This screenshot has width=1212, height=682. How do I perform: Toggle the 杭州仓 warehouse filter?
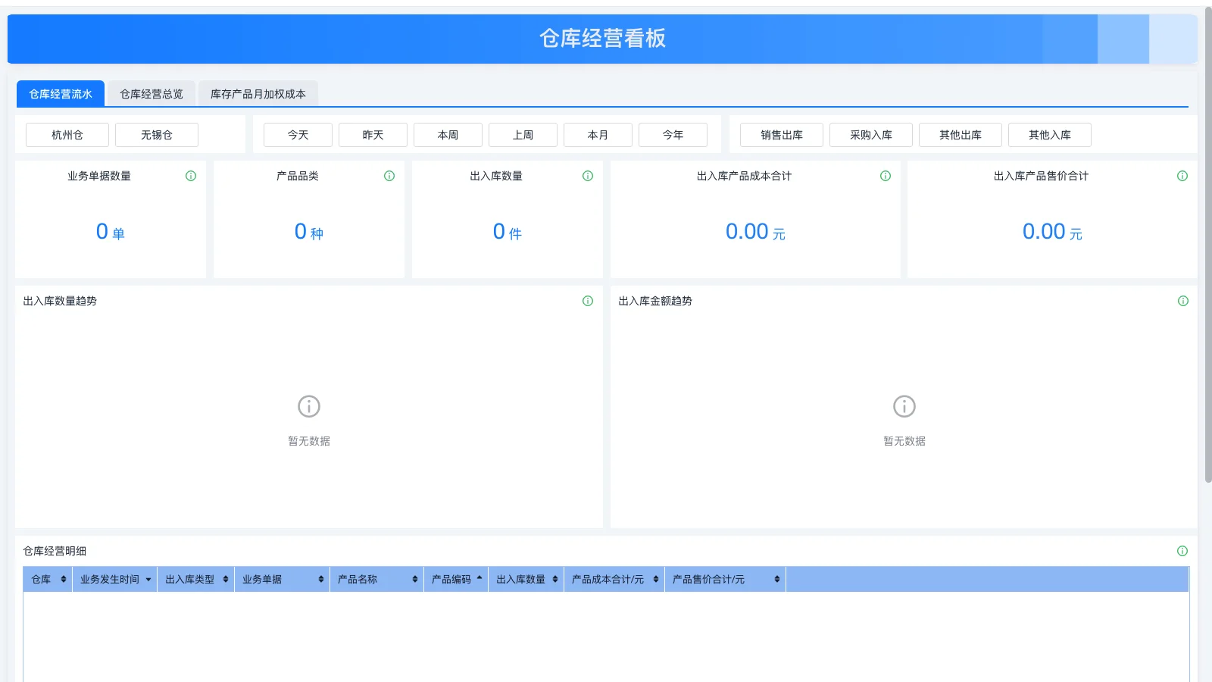(x=66, y=135)
